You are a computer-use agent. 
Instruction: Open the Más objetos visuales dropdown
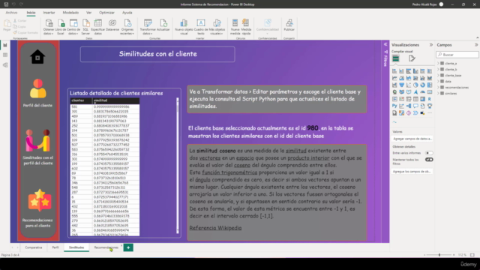click(x=217, y=27)
